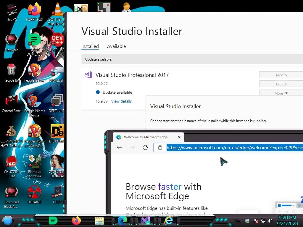Click the Modify button in the installer
This screenshot has width=303, height=227.
pyautogui.click(x=281, y=75)
